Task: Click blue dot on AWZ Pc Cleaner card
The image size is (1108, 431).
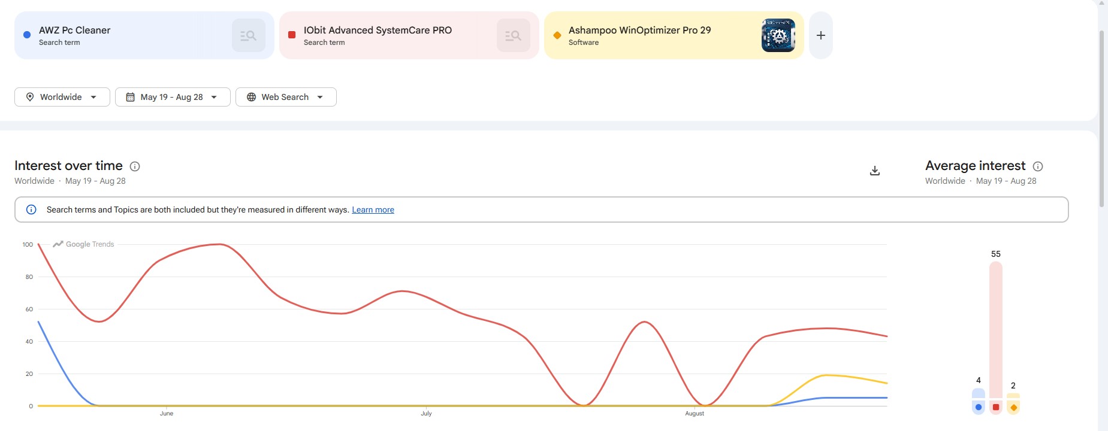Action: (27, 35)
